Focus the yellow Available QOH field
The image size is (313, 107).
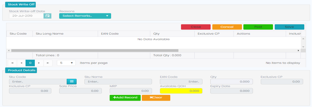point(181,91)
